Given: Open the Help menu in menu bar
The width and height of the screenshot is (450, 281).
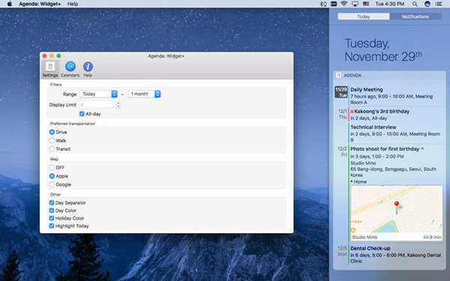Looking at the screenshot, I should (x=73, y=4).
